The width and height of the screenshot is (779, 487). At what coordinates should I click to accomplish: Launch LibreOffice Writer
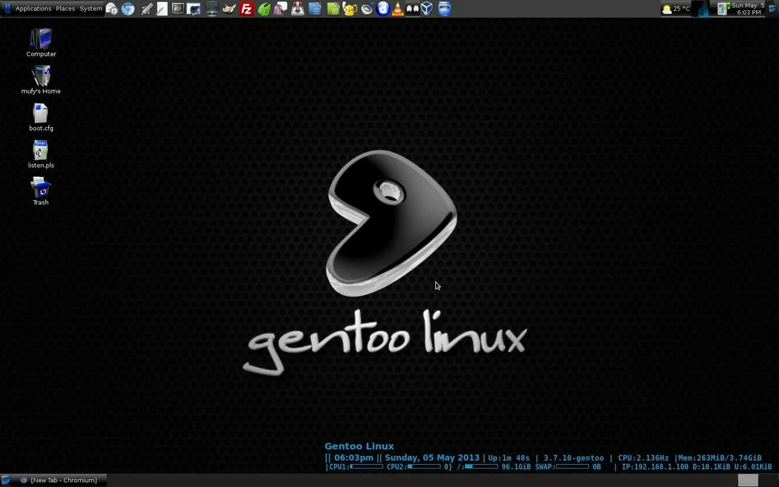(x=315, y=8)
